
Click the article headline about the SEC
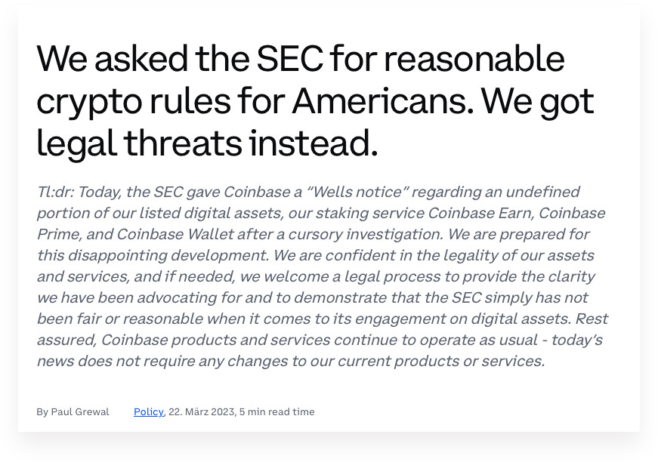(x=315, y=100)
